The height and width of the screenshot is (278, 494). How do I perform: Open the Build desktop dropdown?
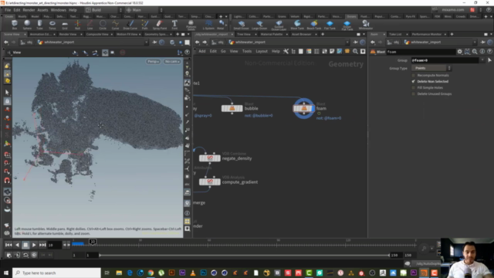coord(104,10)
